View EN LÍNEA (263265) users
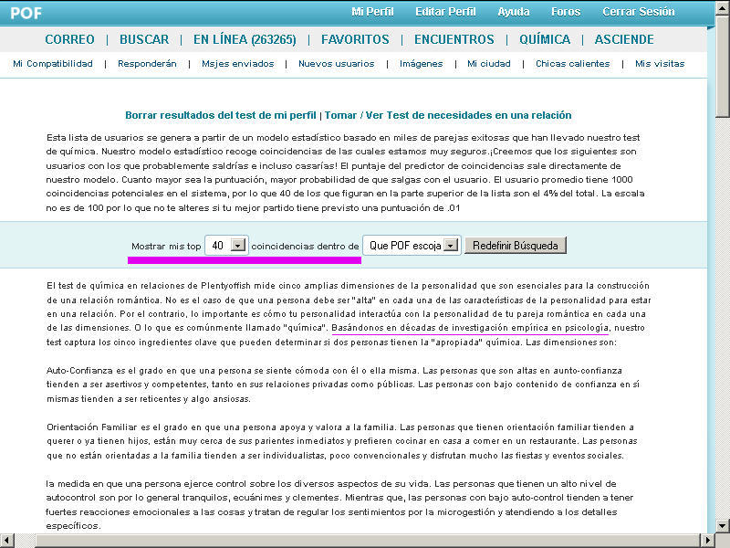The height and width of the screenshot is (548, 730). tap(245, 39)
